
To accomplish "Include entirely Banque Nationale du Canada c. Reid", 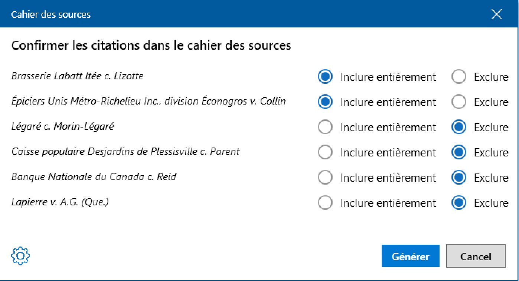I will coord(325,178).
